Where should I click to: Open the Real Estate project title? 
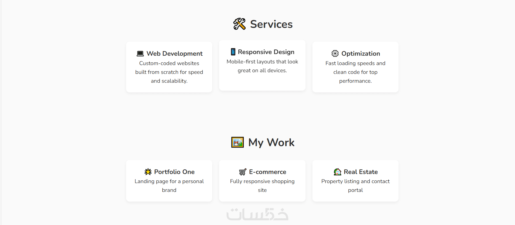(x=360, y=172)
